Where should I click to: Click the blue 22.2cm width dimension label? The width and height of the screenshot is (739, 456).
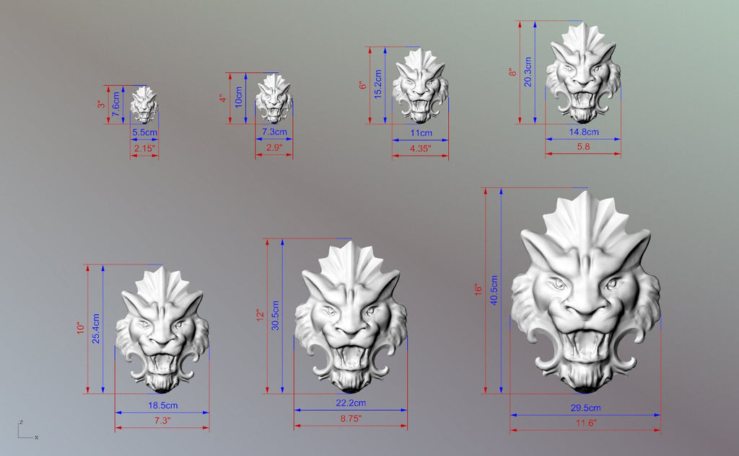tap(351, 403)
